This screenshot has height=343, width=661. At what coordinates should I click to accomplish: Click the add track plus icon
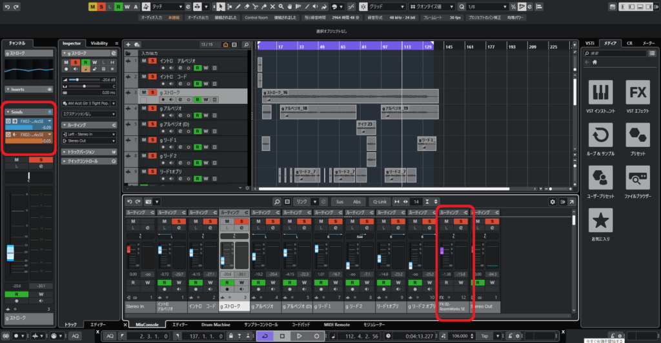128,43
